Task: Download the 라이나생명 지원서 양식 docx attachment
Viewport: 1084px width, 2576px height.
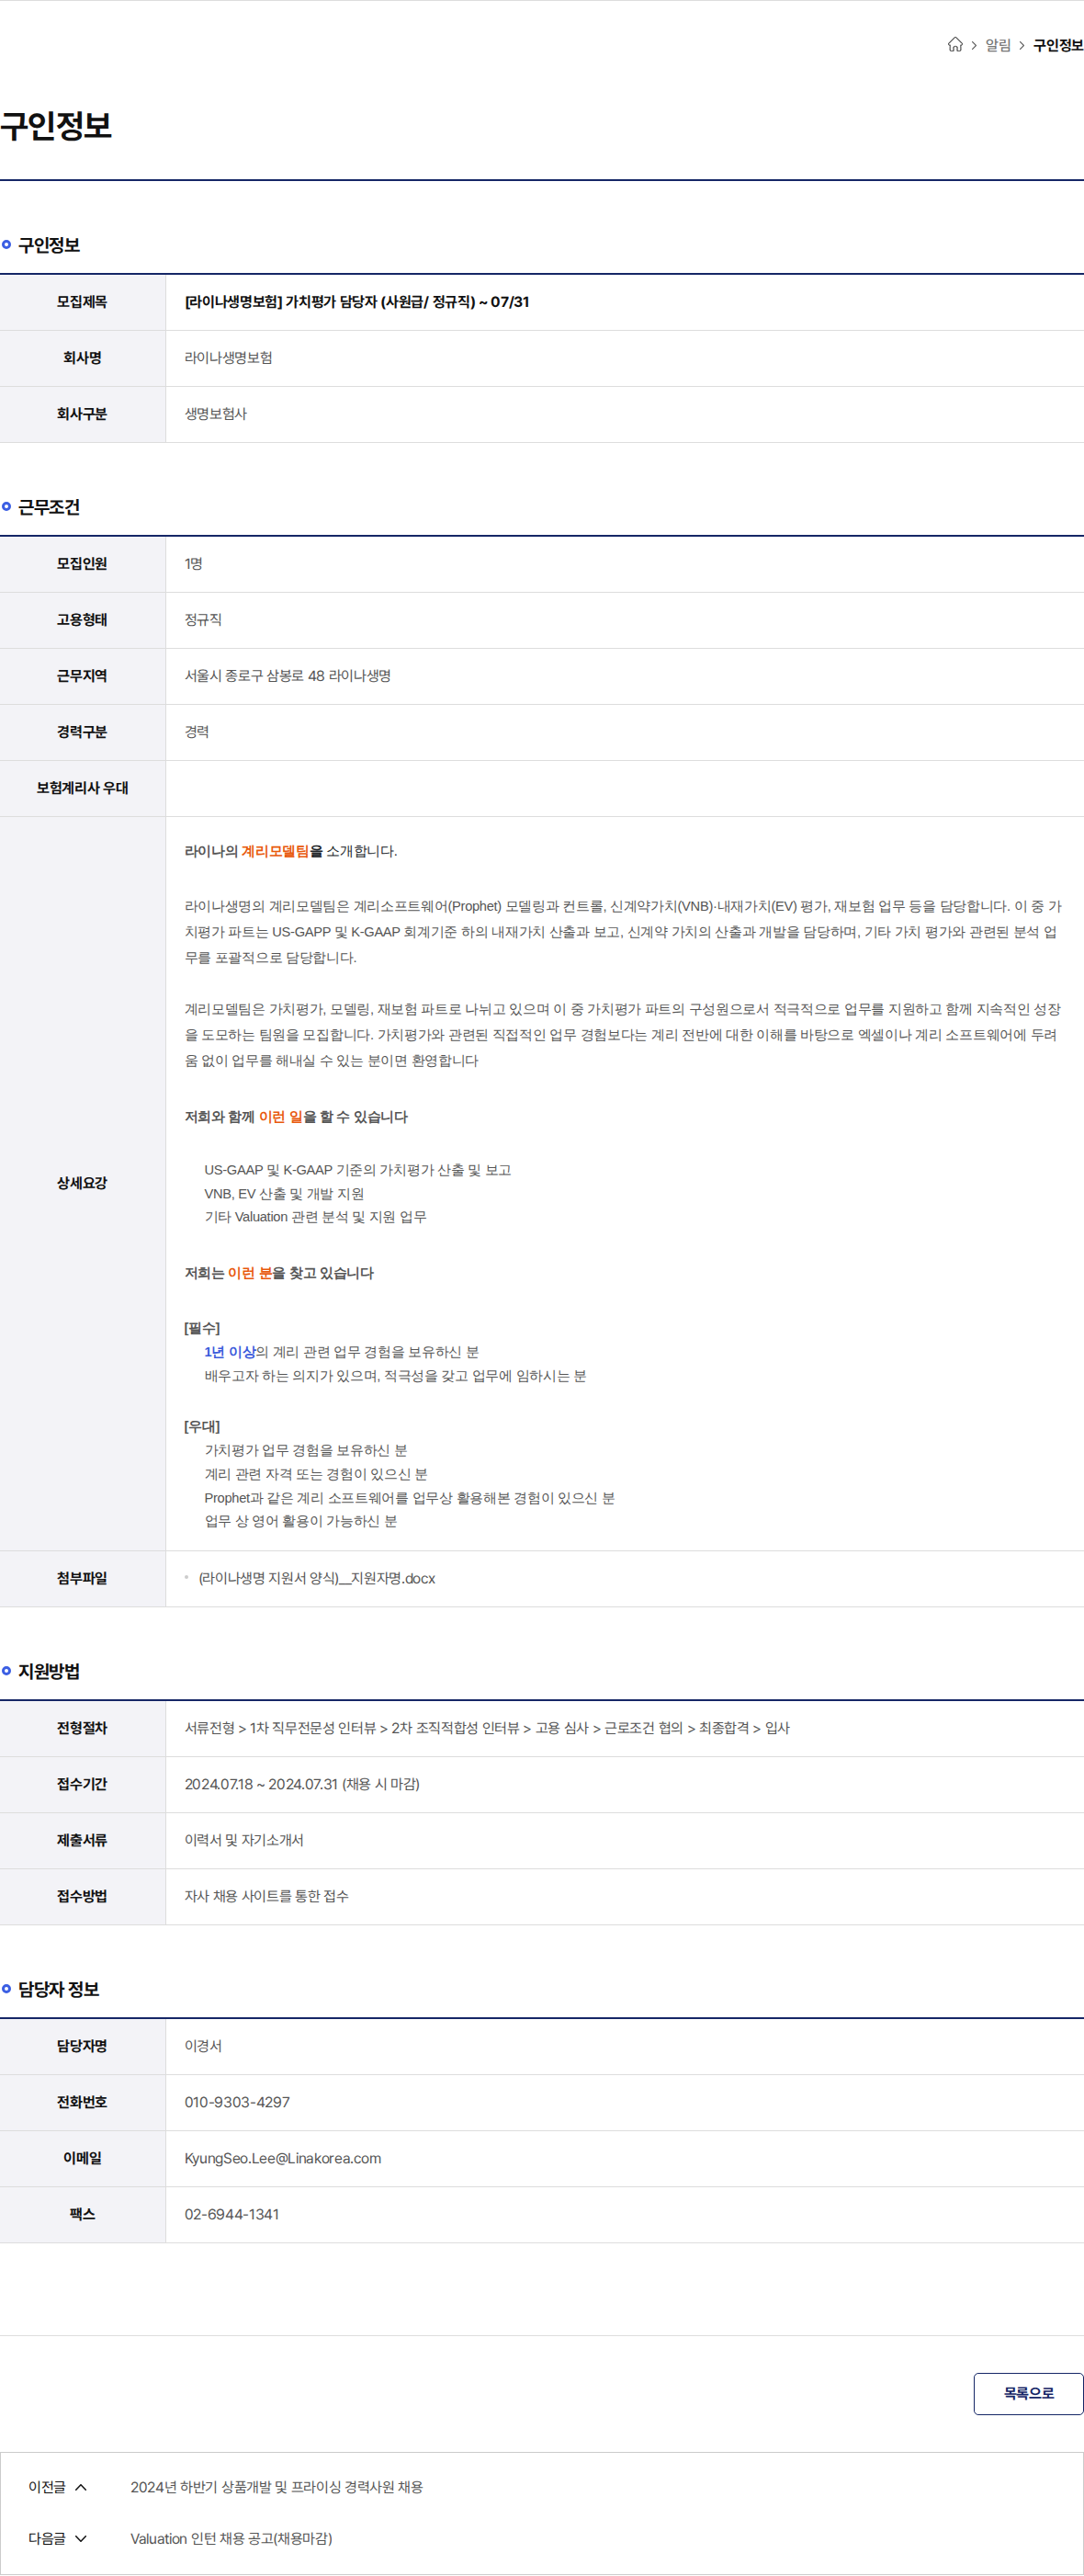Action: point(317,1578)
